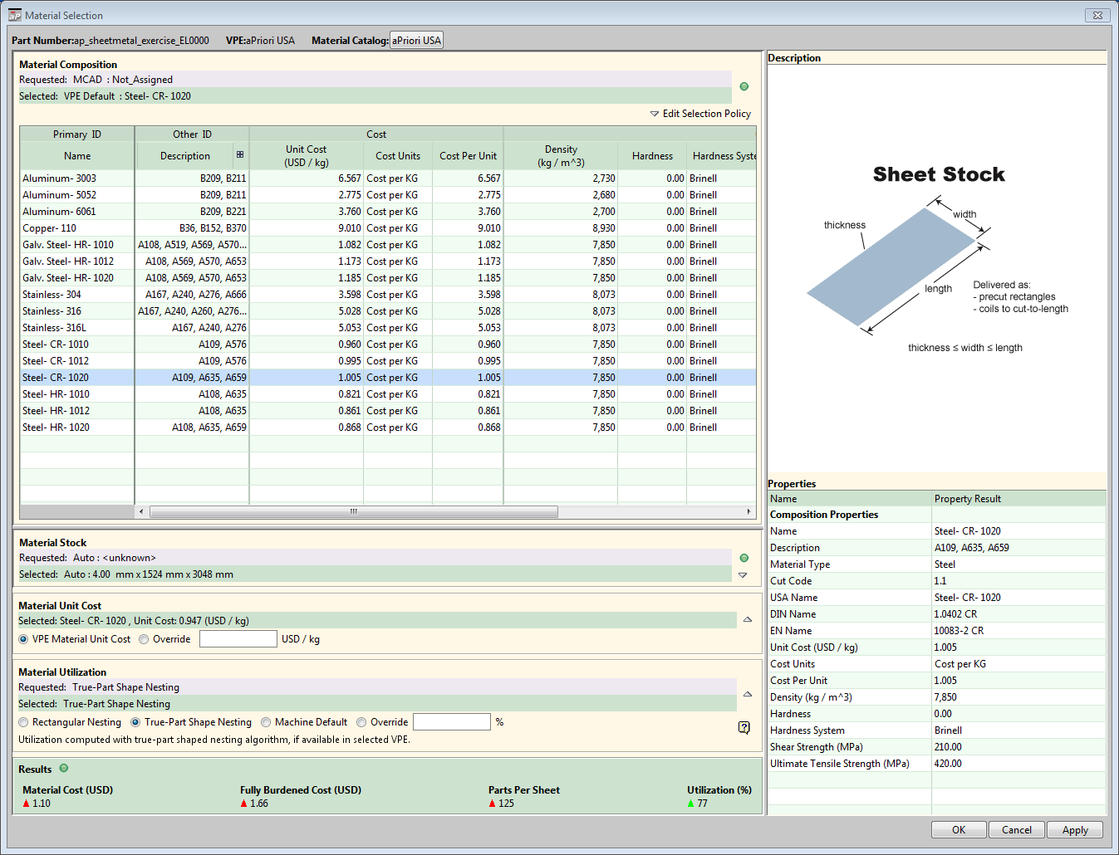Select the Stainless- 304 material row
The image size is (1119, 855).
(52, 295)
